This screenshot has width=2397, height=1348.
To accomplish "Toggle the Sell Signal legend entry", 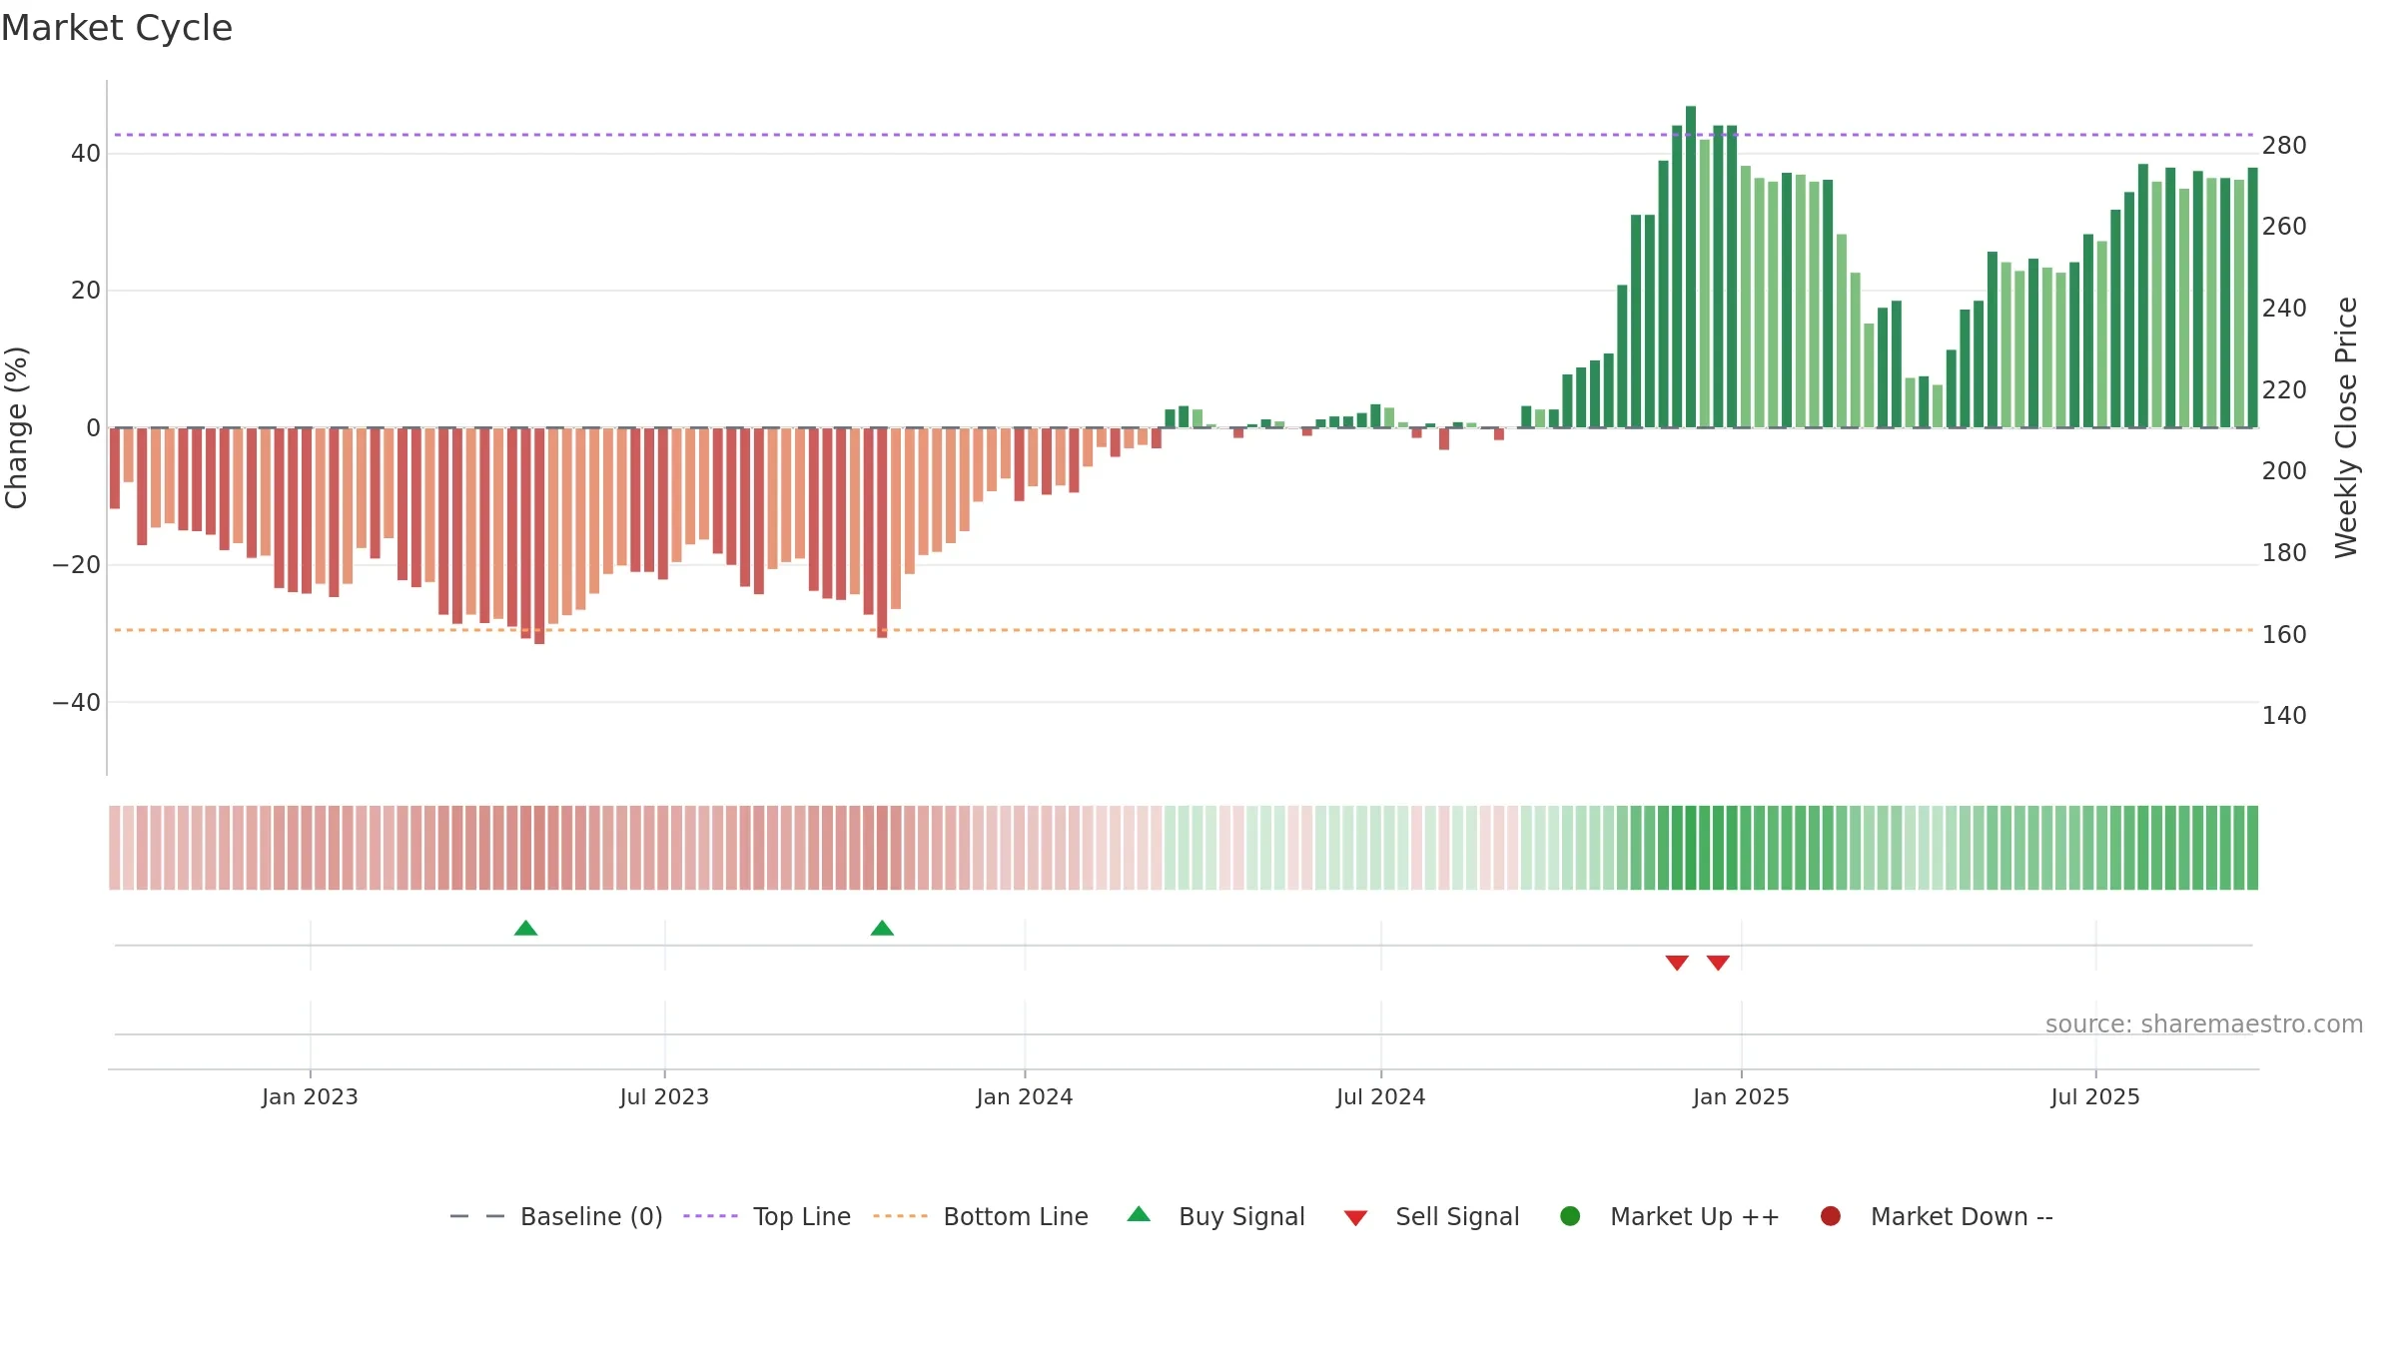I will (1431, 1216).
